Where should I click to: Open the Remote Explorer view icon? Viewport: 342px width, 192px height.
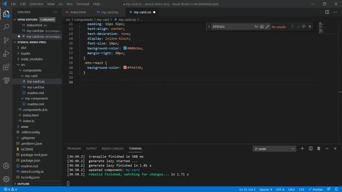[x=6, y=81]
